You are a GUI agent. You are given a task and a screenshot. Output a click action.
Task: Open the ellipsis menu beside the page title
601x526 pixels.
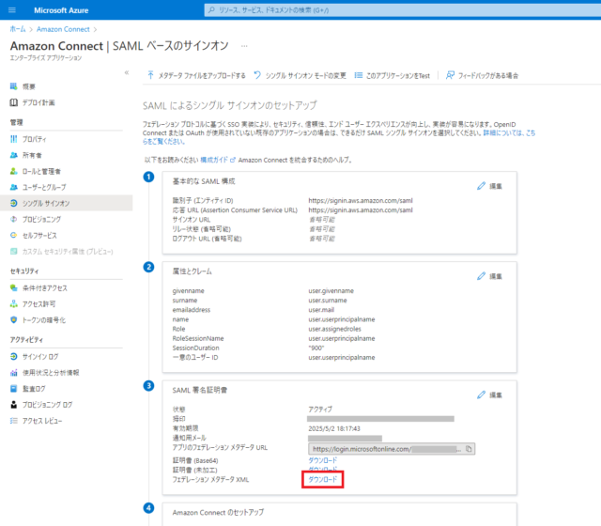pos(244,46)
